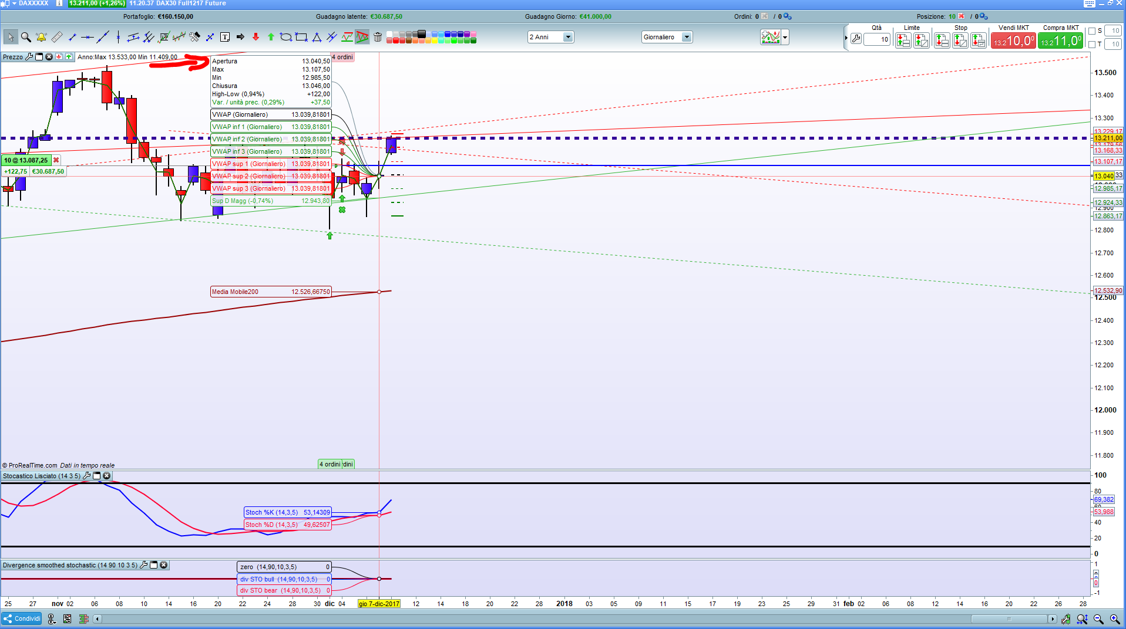Viewport: 1126px width, 629px height.
Task: Select the ellipse drawing tool
Action: pyautogui.click(x=286, y=37)
